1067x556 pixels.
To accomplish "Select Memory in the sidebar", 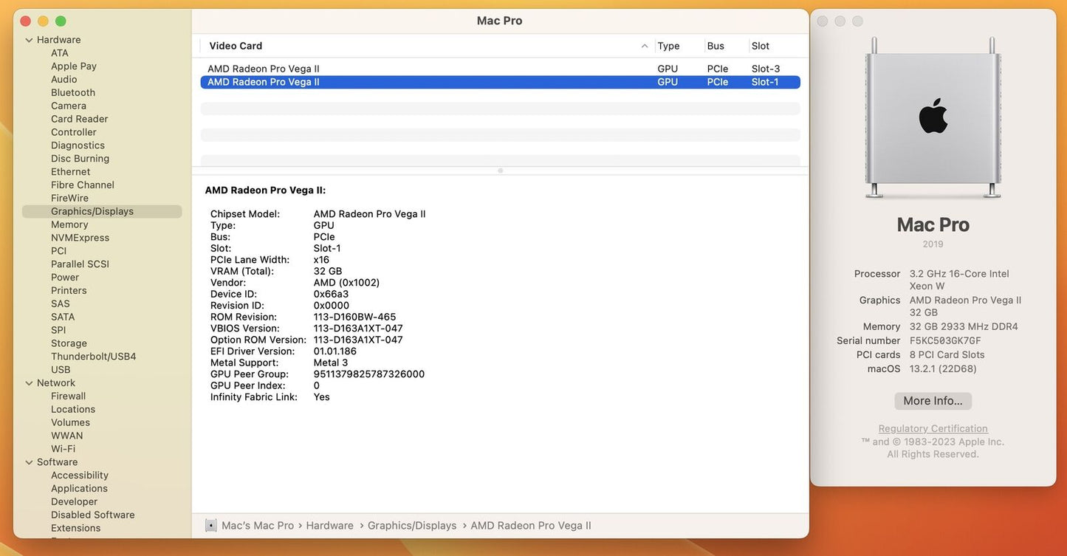I will 69,224.
